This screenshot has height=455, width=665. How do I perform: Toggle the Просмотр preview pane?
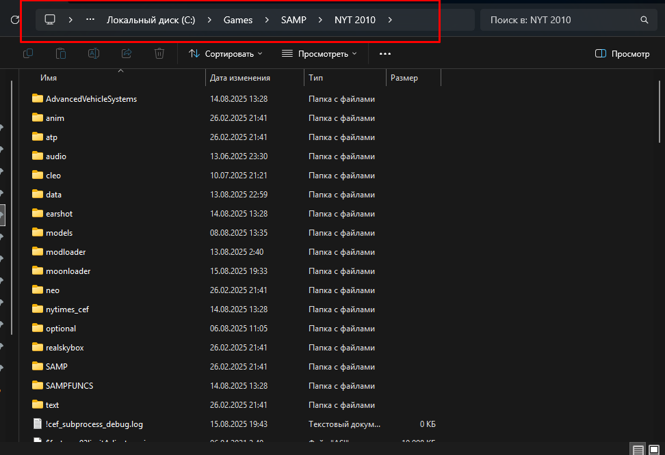pyautogui.click(x=622, y=53)
